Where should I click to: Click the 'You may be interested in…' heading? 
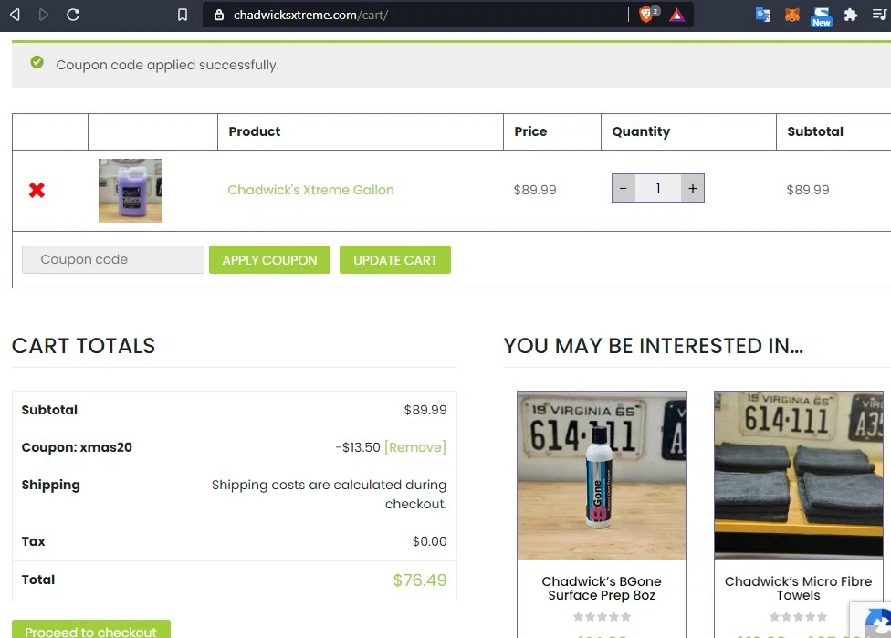654,345
